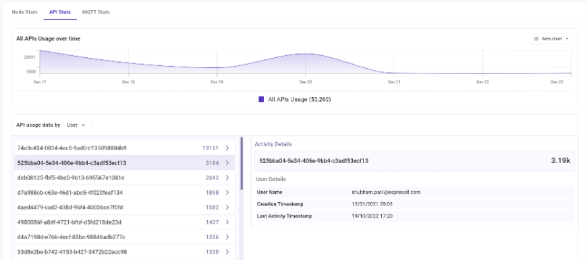Select the API Stats tab
Screen dimensions: 587x260
(60, 12)
